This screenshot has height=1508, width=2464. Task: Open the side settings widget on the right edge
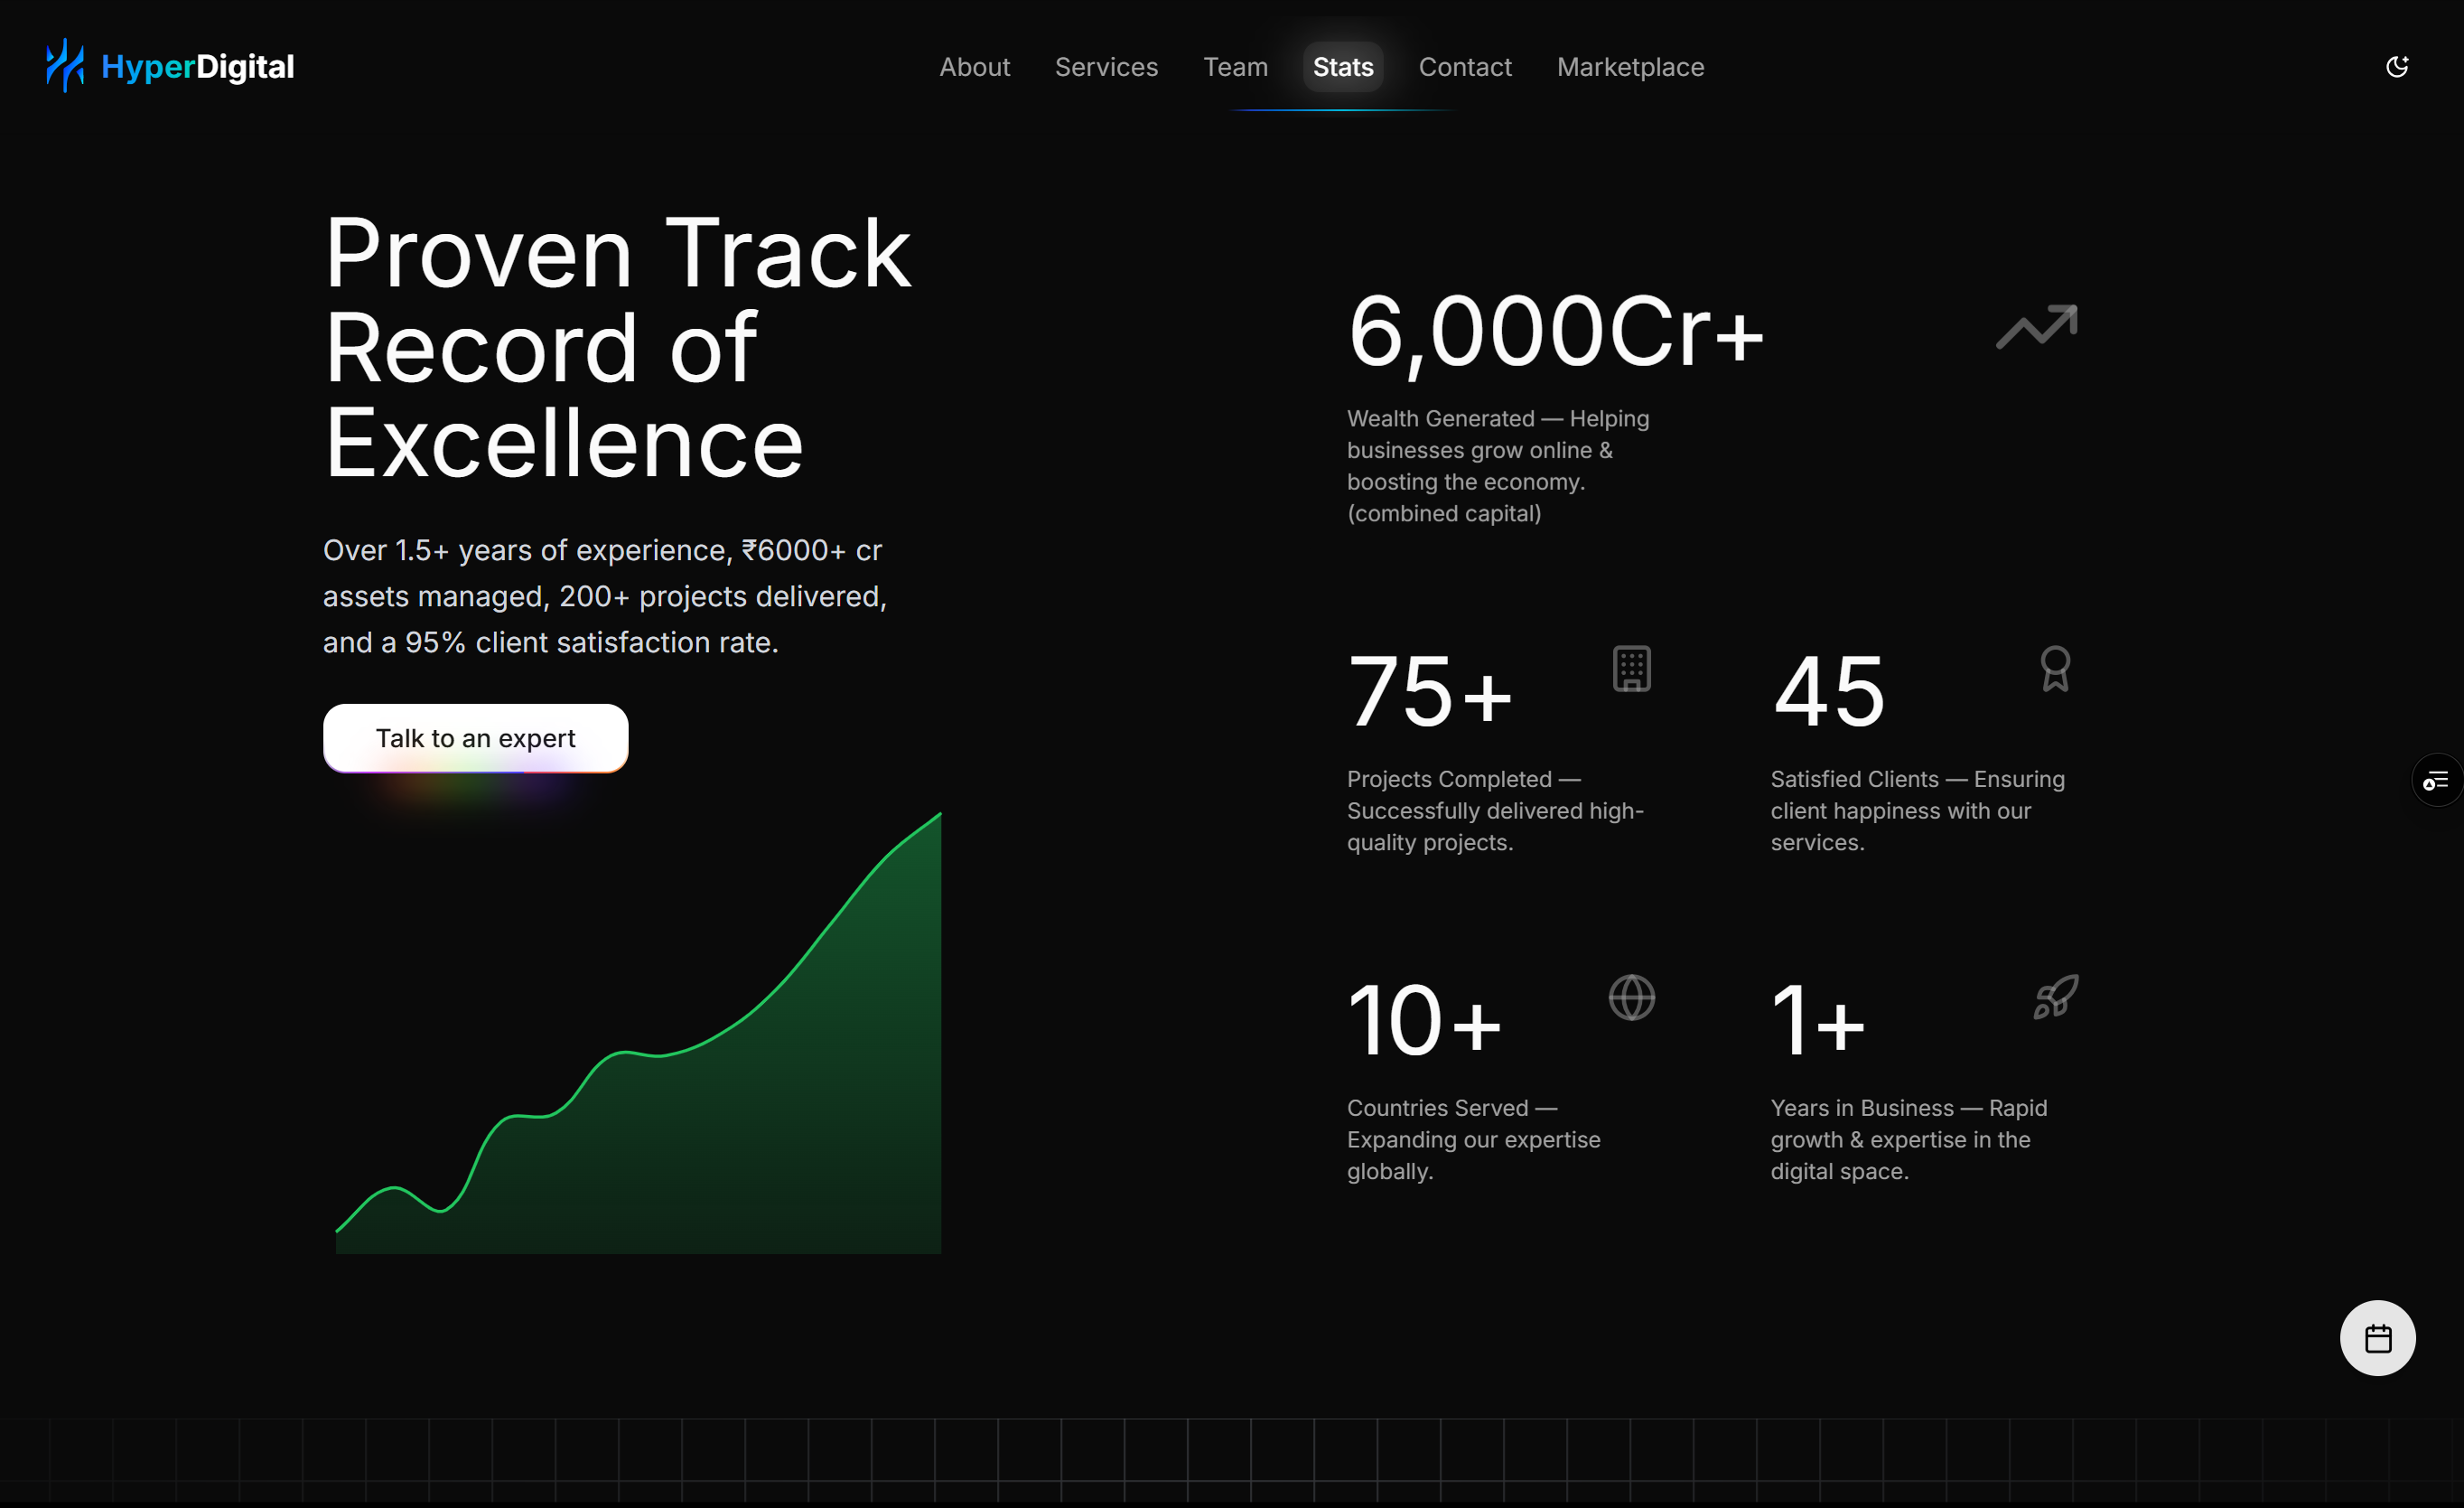tap(2437, 780)
